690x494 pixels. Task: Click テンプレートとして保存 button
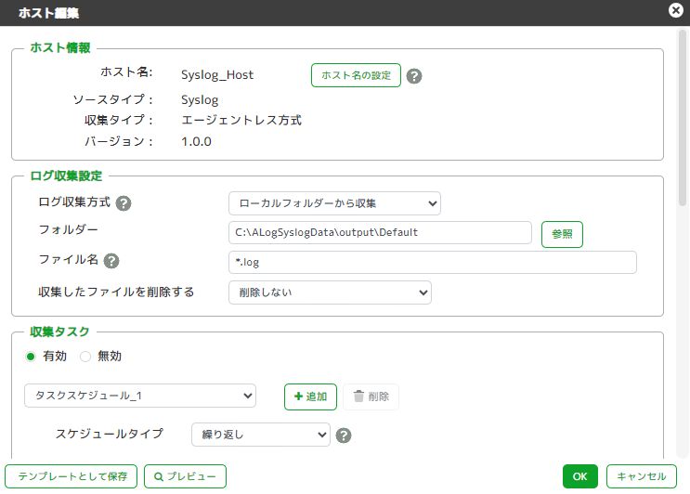[x=72, y=476]
